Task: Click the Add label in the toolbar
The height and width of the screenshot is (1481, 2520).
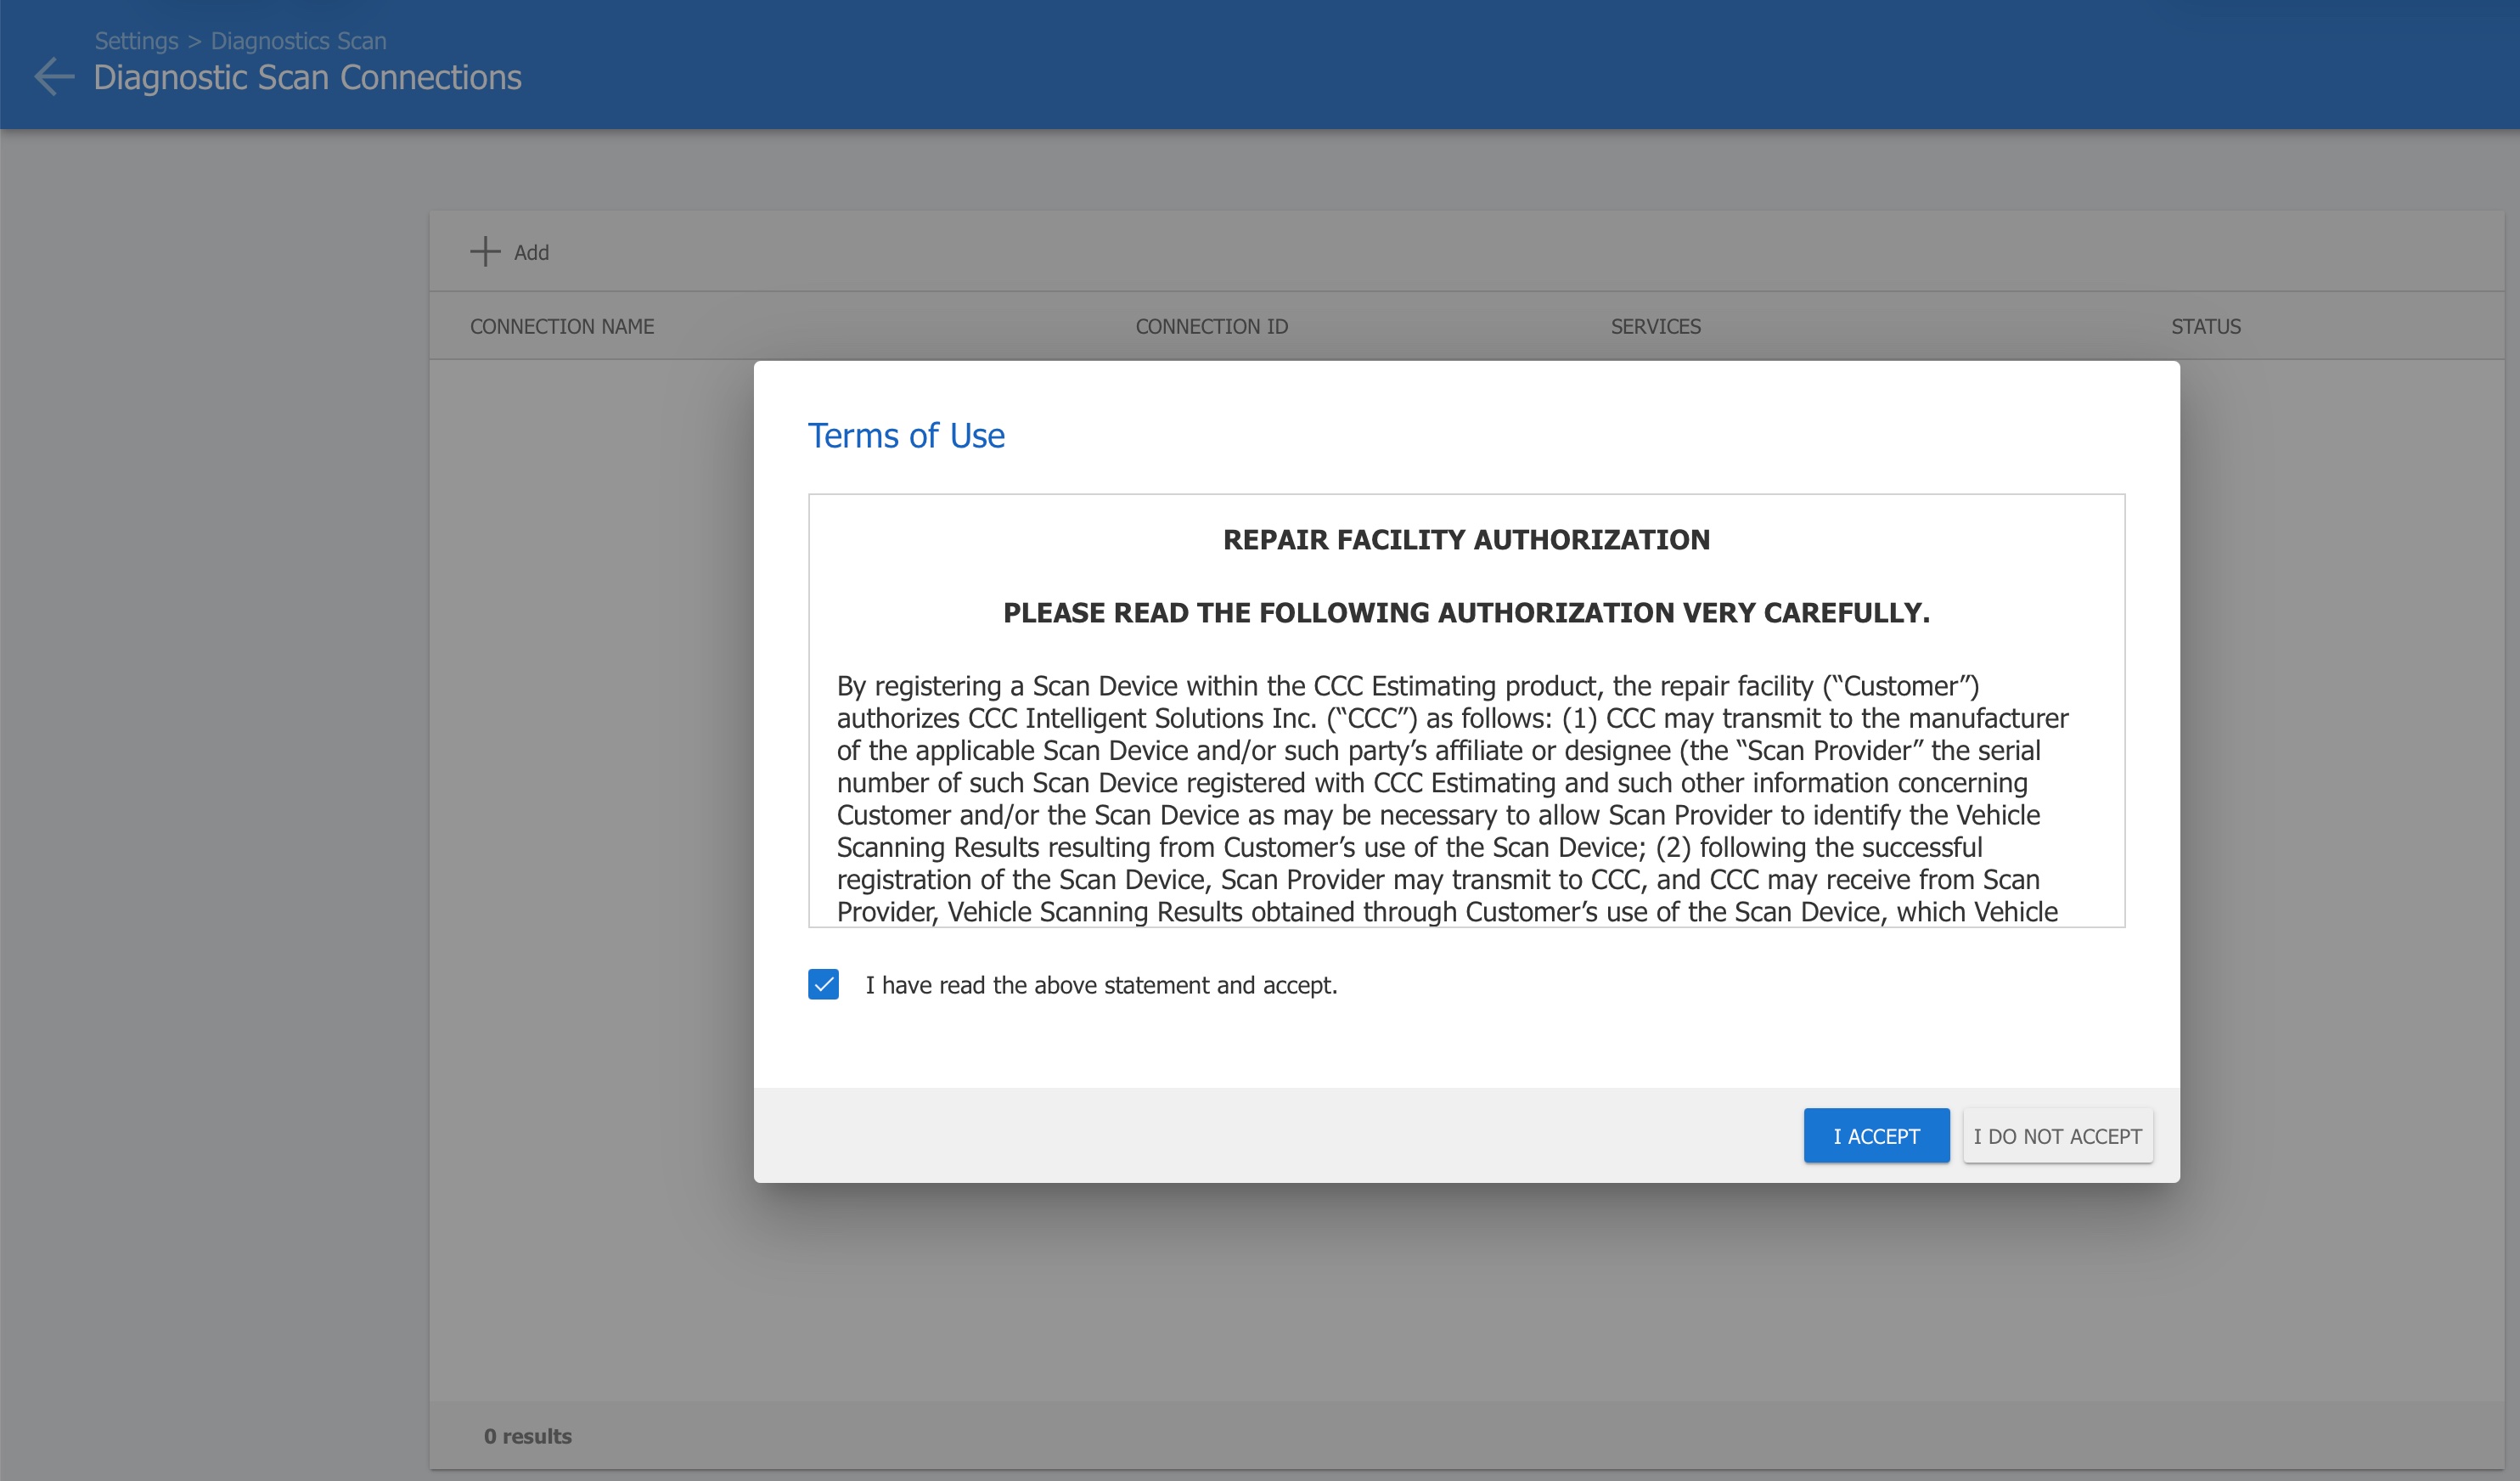Action: [x=531, y=252]
